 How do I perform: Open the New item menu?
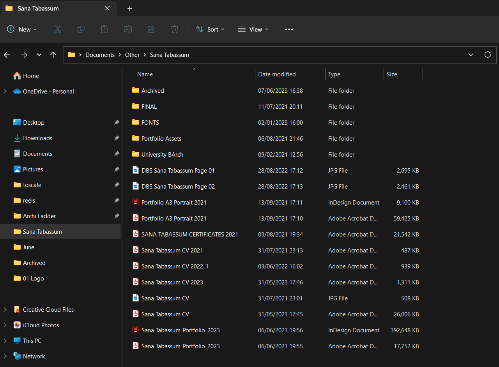click(x=22, y=29)
